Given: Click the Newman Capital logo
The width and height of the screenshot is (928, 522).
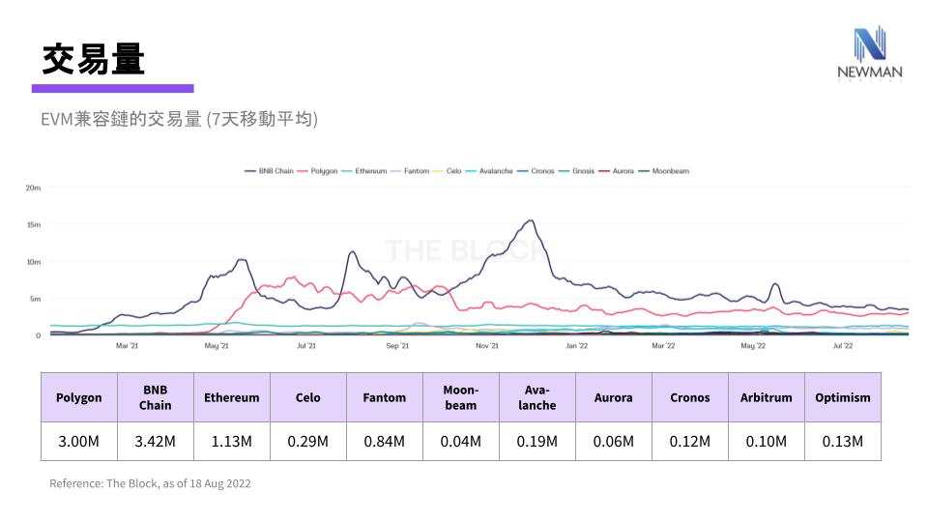Looking at the screenshot, I should tap(869, 53).
